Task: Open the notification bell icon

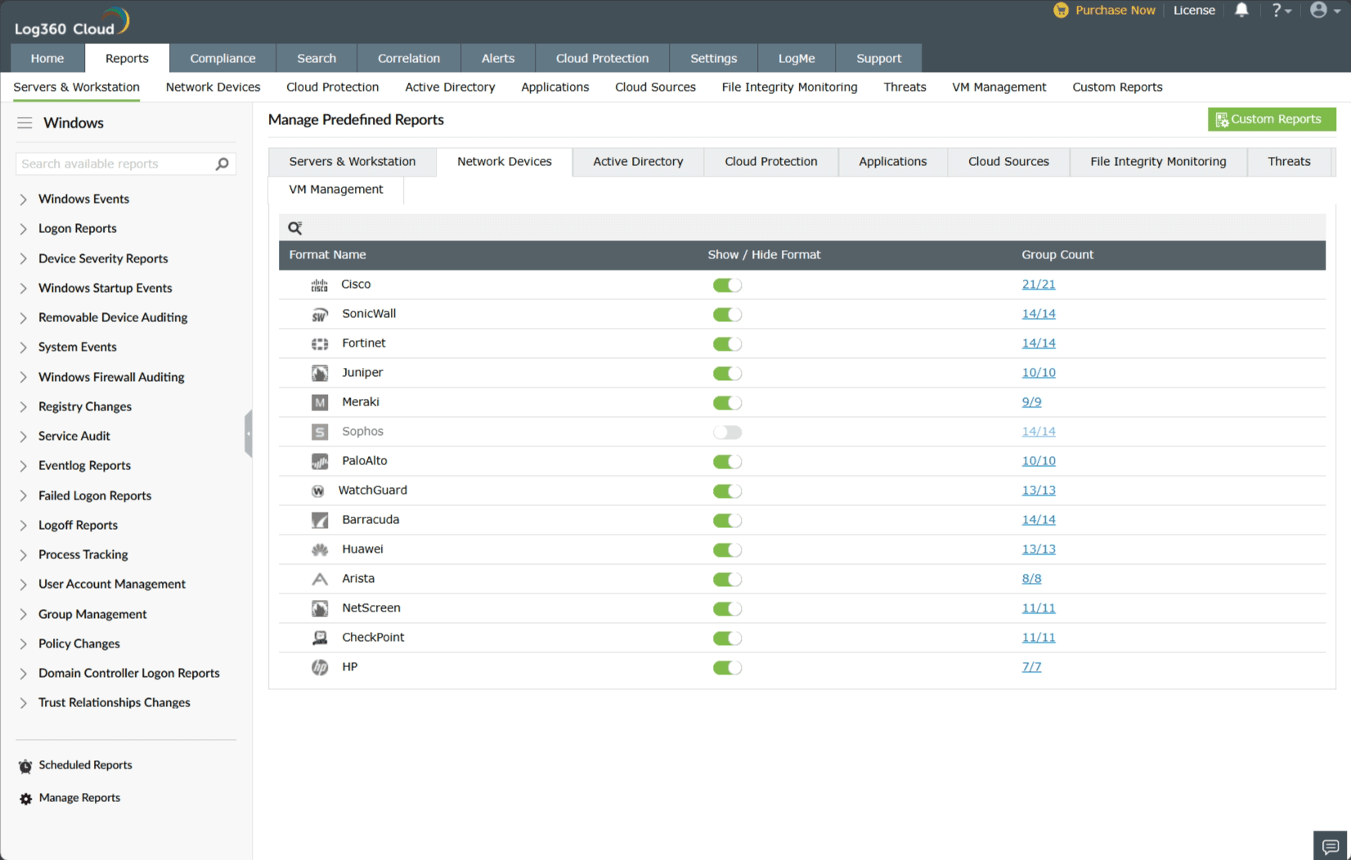Action: pyautogui.click(x=1241, y=10)
